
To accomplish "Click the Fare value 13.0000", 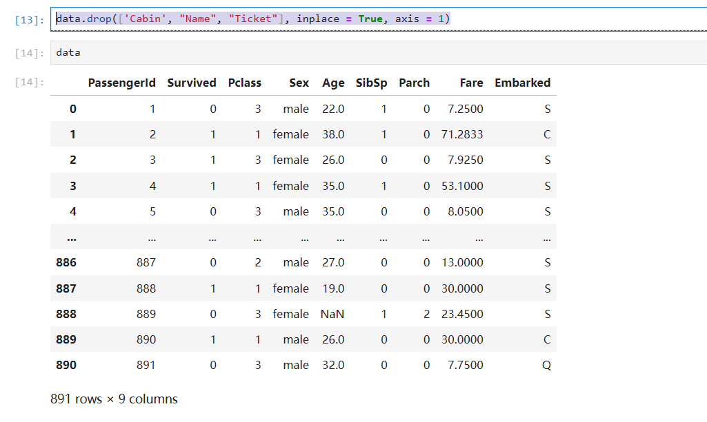I will click(462, 262).
